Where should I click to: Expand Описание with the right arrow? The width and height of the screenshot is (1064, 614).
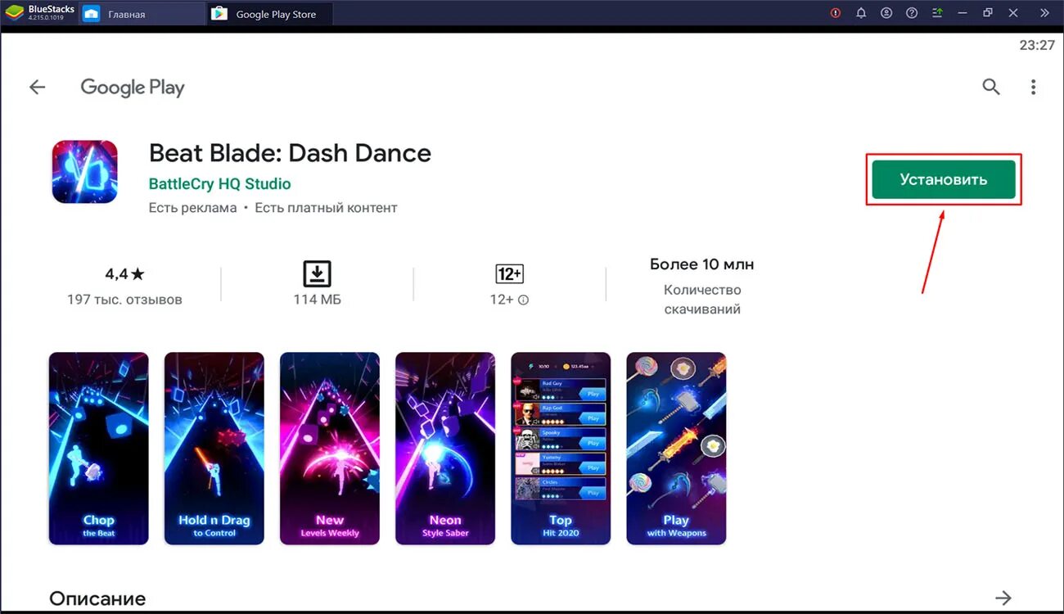point(1003,598)
